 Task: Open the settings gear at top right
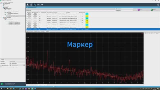[158, 4]
